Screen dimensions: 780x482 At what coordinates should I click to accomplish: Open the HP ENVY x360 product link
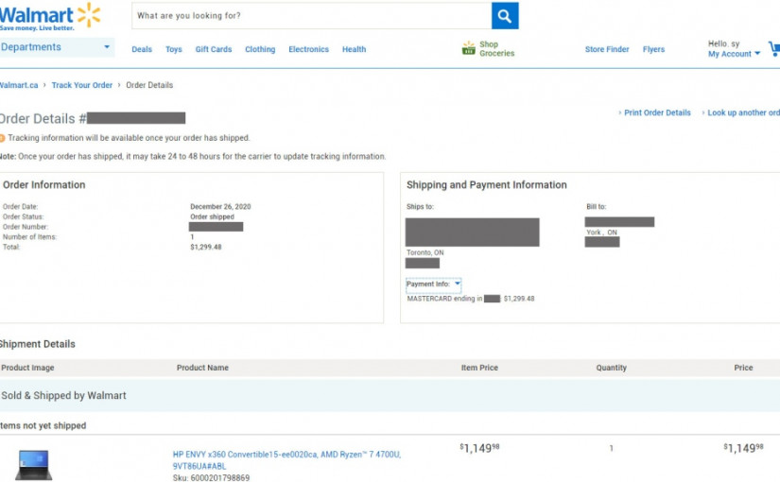[x=286, y=455]
